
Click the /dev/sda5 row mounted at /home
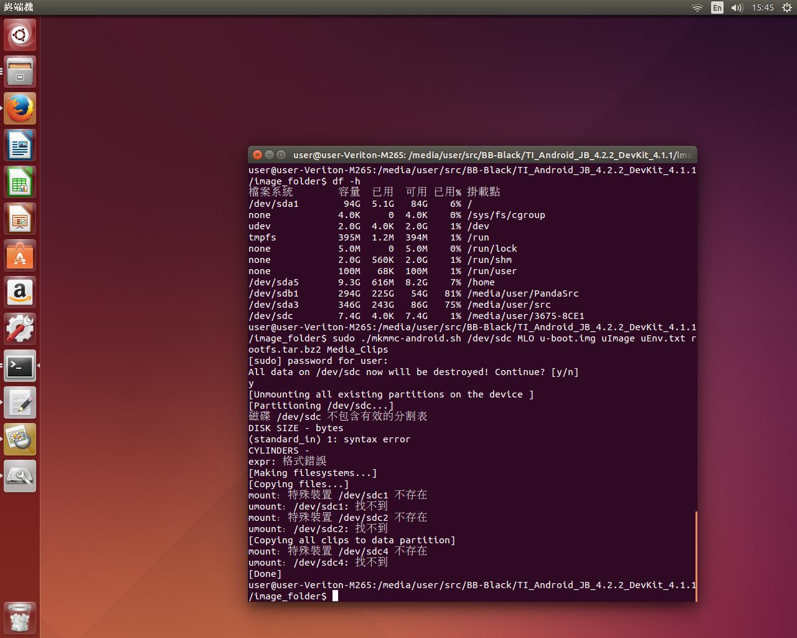coord(372,282)
